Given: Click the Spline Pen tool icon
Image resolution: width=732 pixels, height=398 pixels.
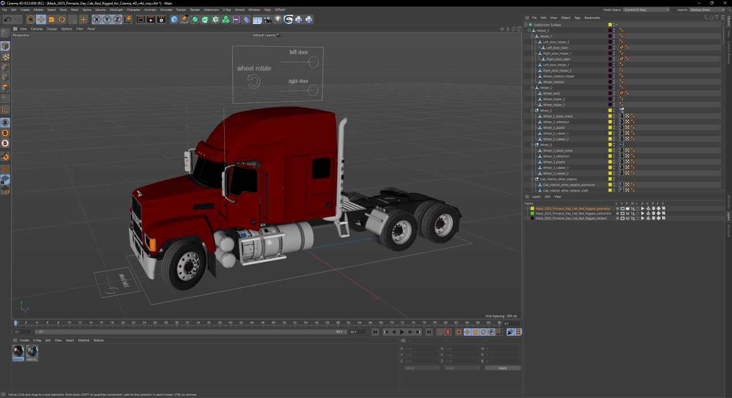Looking at the screenshot, I should click(185, 19).
